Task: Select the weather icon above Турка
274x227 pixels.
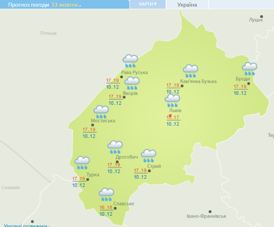Action: point(82,163)
